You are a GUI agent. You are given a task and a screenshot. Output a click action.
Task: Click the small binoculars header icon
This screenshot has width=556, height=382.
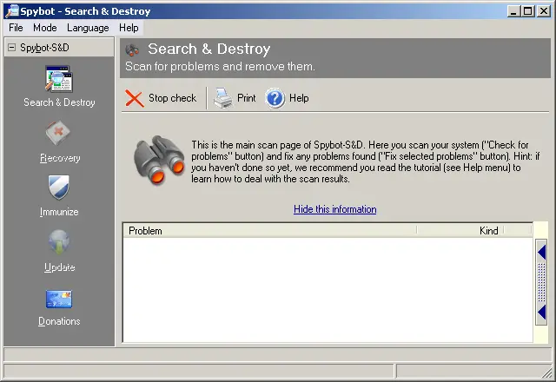pyautogui.click(x=132, y=50)
